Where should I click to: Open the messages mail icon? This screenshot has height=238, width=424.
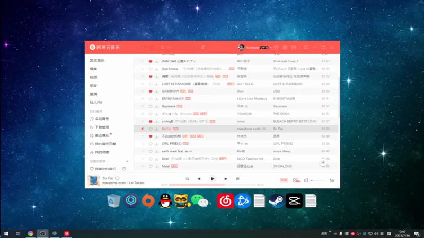coord(294,48)
